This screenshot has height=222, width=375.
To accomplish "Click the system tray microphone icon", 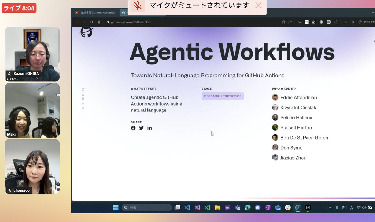I will [337, 207].
